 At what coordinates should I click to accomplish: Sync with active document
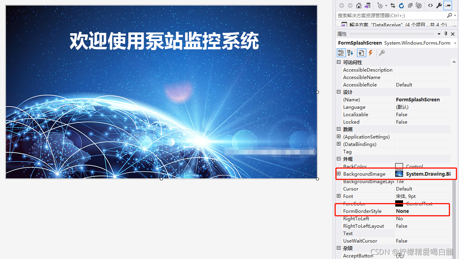click(393, 5)
